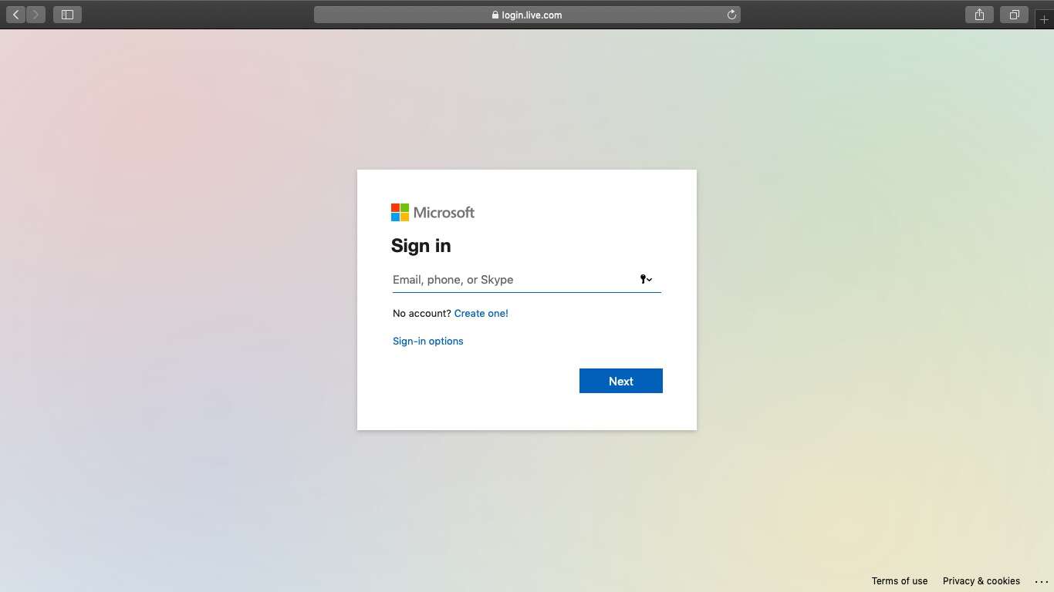Reload the page using the refresh icon
Screen dimensions: 1054x592
click(x=731, y=14)
